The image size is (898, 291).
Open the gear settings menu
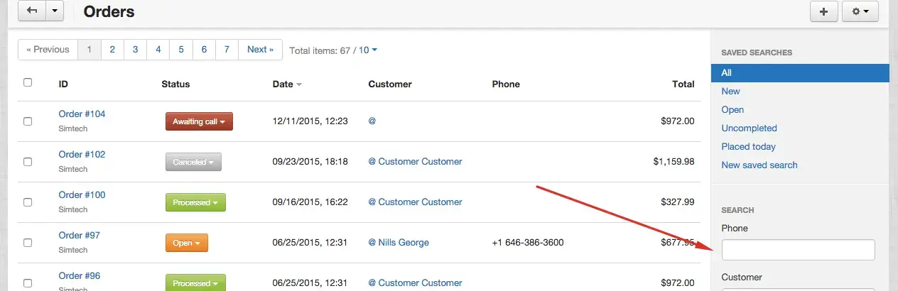[860, 12]
